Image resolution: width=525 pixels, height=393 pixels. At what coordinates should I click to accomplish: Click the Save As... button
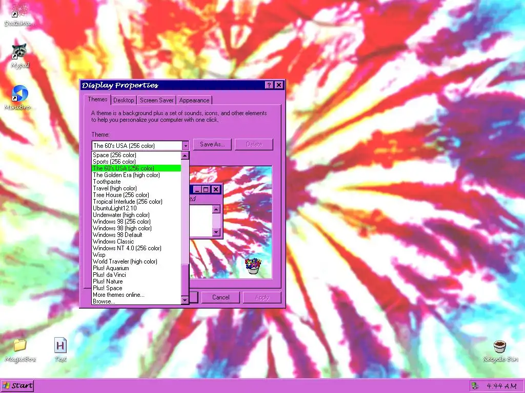click(x=212, y=144)
